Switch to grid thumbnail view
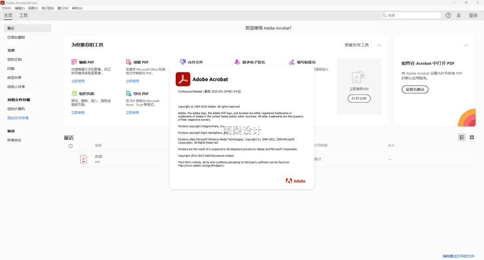 (x=472, y=137)
